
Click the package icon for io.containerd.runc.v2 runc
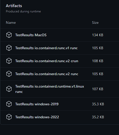click(9, 74)
